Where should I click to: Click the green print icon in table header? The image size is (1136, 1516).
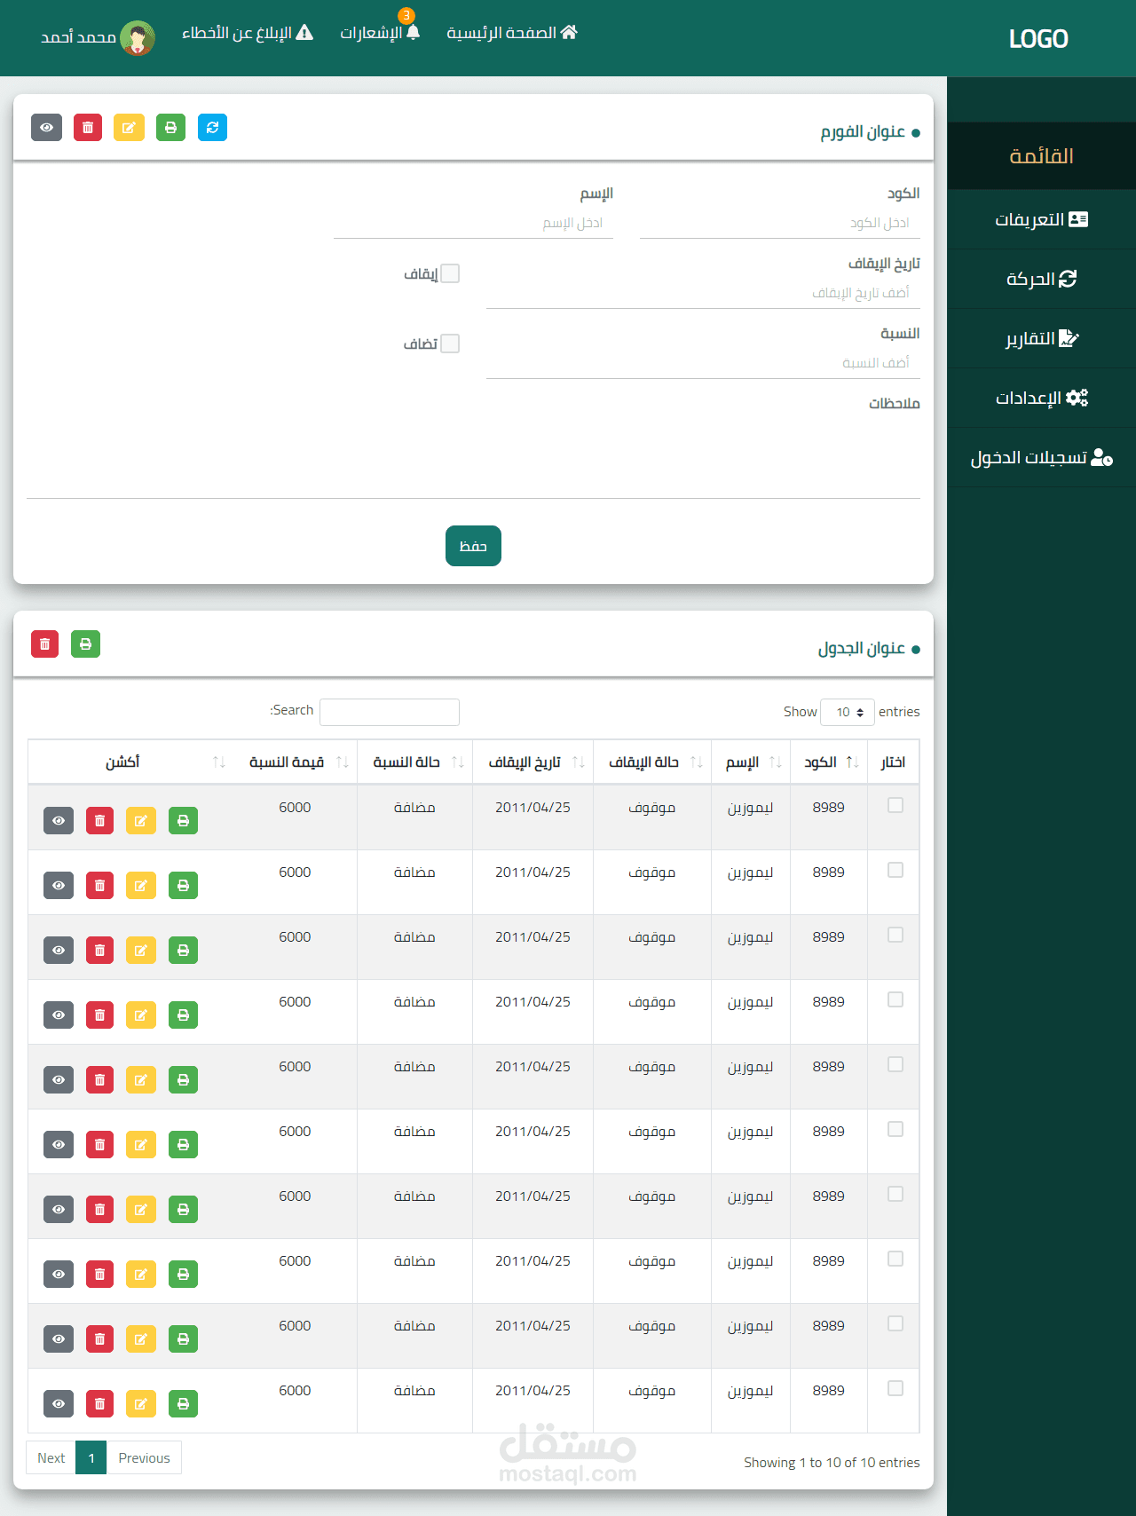click(85, 644)
